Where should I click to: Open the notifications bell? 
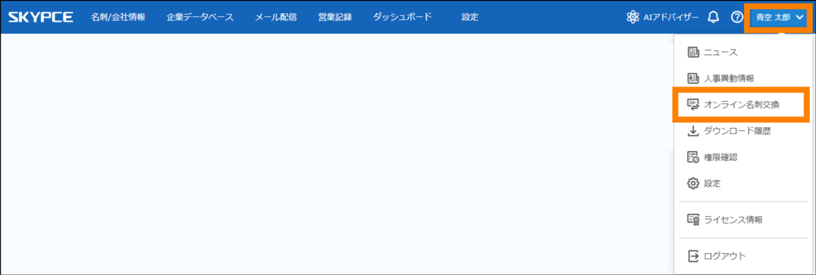[713, 17]
